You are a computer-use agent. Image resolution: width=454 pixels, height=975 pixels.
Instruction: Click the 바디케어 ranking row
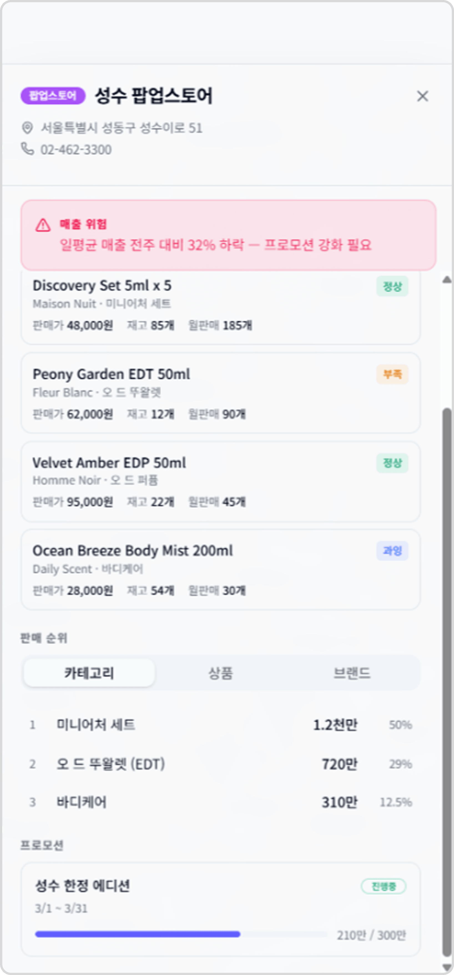click(221, 802)
